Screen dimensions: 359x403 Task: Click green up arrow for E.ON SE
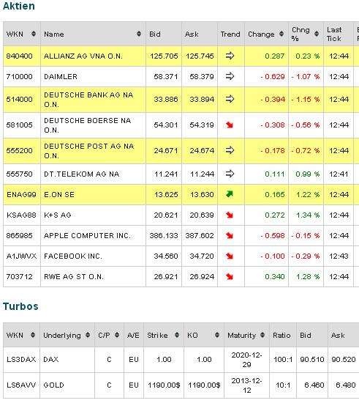pyautogui.click(x=230, y=194)
